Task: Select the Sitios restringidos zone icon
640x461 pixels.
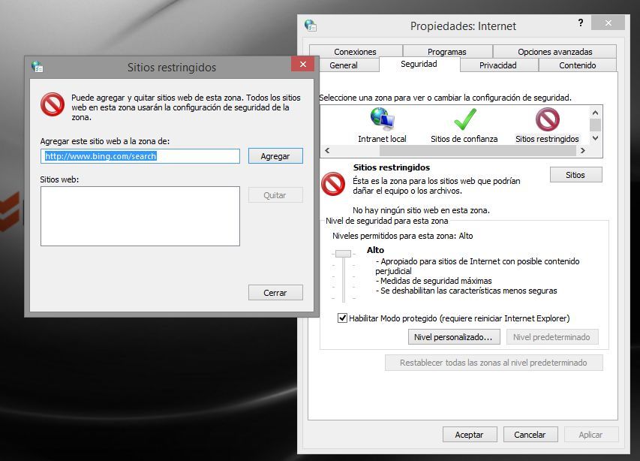Action: [x=548, y=119]
